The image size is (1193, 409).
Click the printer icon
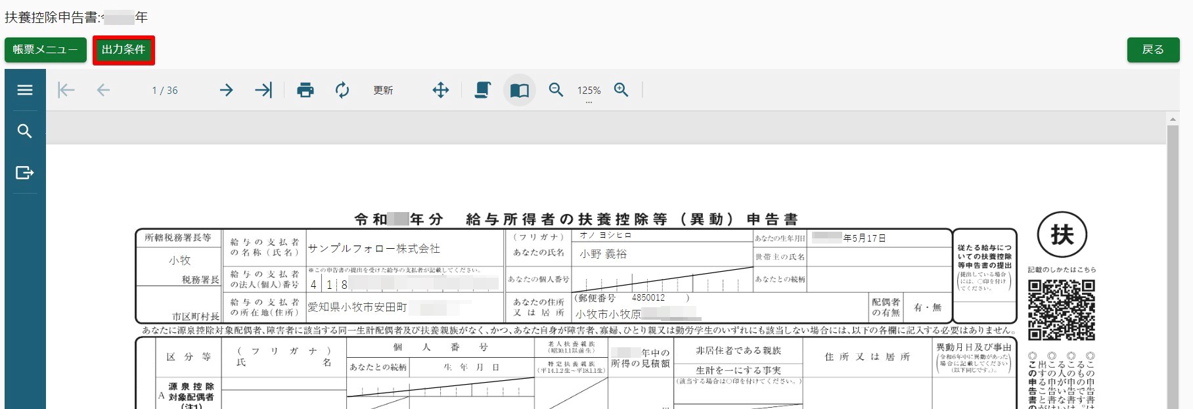coord(305,90)
